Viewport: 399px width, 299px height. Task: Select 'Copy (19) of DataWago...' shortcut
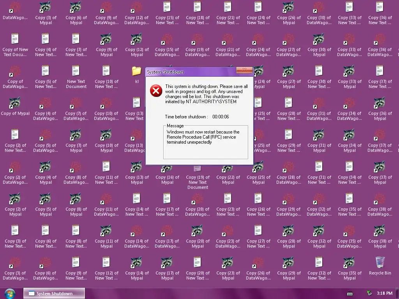(x=198, y=45)
